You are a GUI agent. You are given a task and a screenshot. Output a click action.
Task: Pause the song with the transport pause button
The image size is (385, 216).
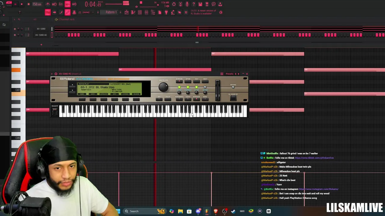tap(15, 4)
